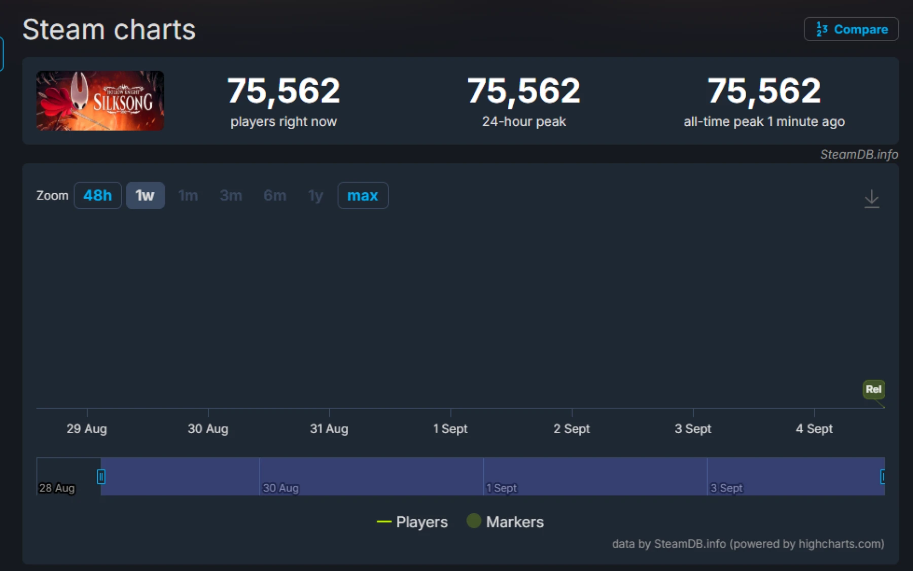Open the Silksong game banner
Screen dimensions: 913x571
pyautogui.click(x=100, y=101)
